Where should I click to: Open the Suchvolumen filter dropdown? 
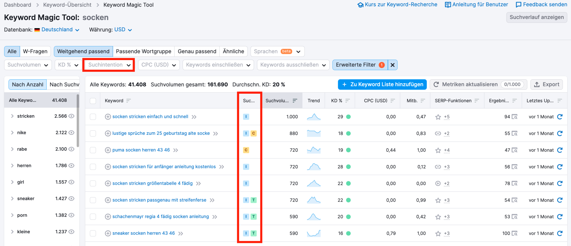coord(28,65)
